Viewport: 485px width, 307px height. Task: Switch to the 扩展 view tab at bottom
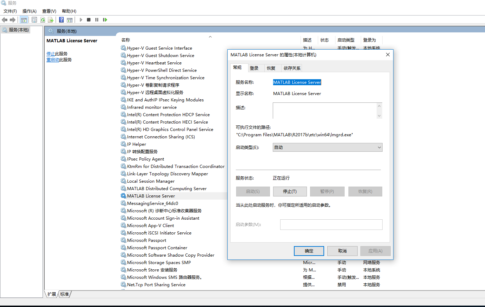click(x=52, y=294)
